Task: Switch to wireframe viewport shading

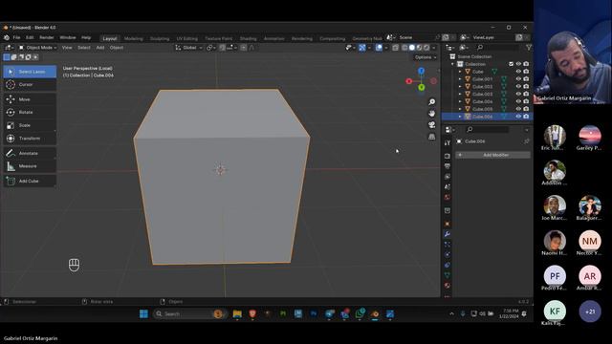Action: point(404,48)
